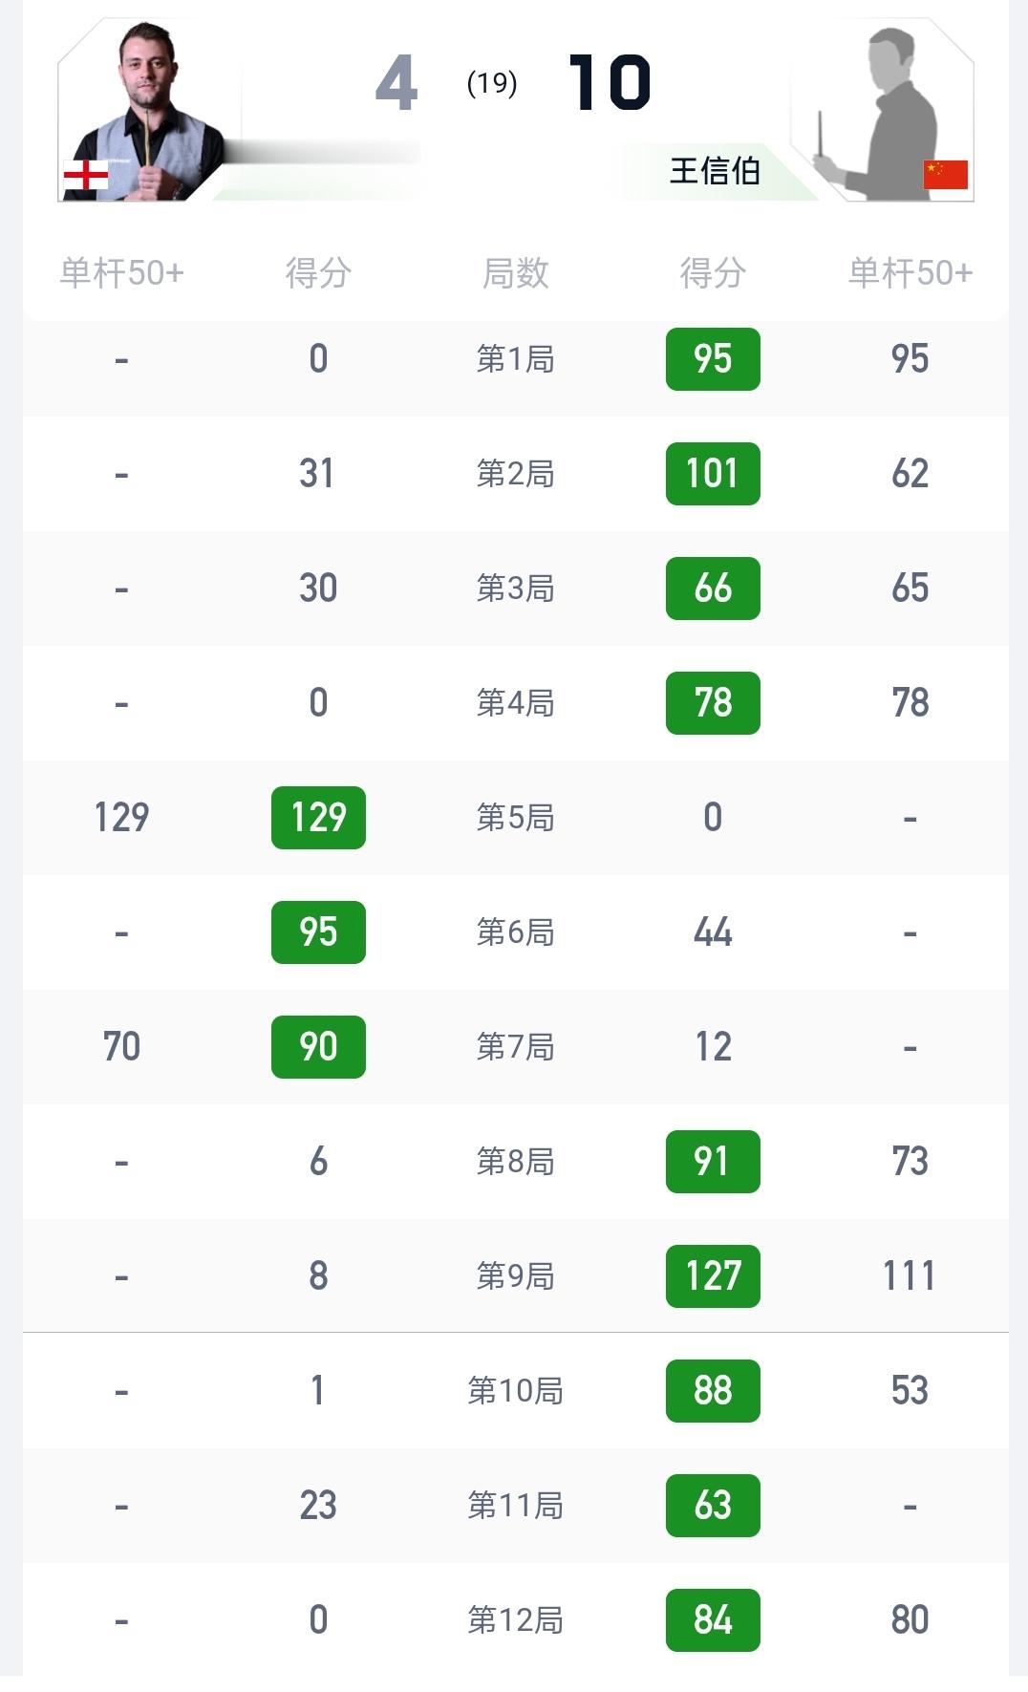
Task: Click the large match score 10
Action: (x=610, y=83)
